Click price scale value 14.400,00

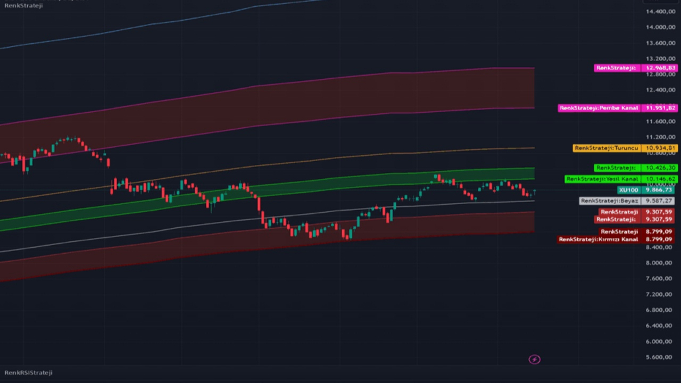[x=660, y=11]
